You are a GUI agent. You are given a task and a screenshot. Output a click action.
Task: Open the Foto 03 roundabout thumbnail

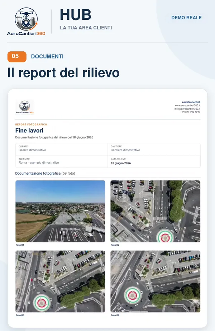point(60,282)
